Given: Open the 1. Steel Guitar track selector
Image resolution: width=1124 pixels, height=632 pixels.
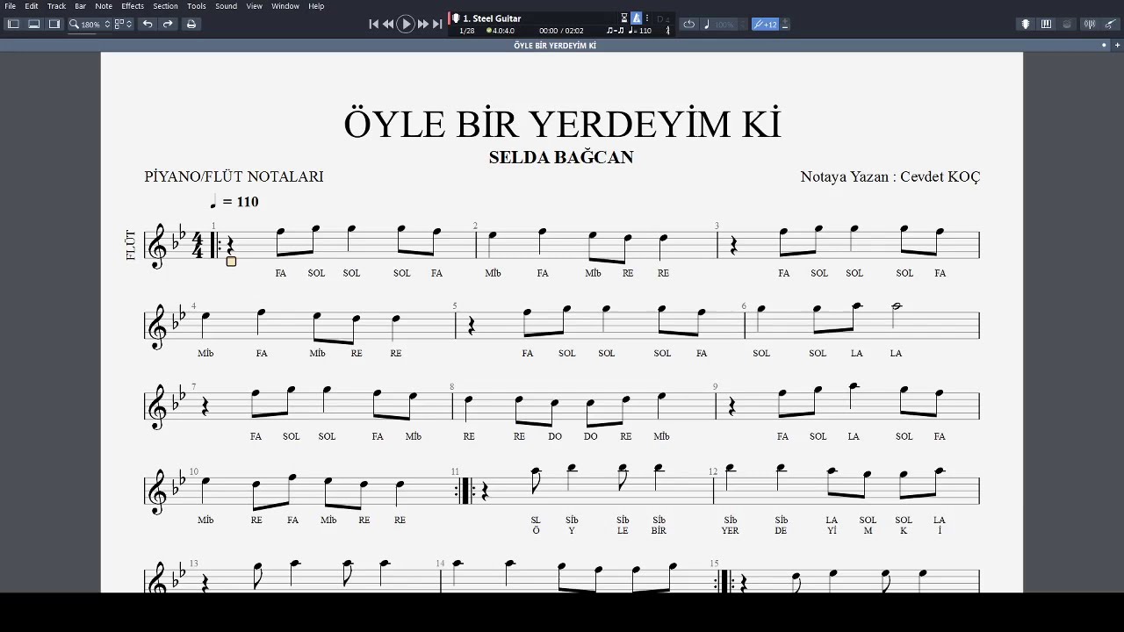Looking at the screenshot, I should click(x=492, y=18).
